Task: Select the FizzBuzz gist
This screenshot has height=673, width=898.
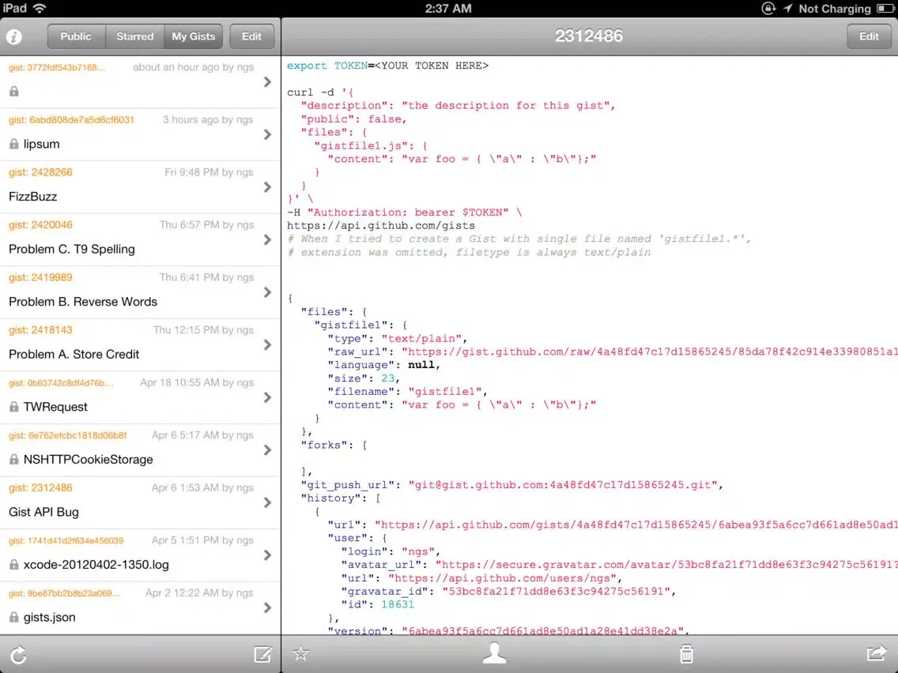Action: (x=140, y=188)
